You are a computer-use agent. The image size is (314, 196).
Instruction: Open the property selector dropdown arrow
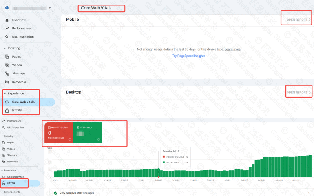pyautogui.click(x=49, y=7)
